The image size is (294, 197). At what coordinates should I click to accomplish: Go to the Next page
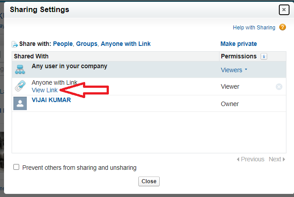[x=277, y=159]
